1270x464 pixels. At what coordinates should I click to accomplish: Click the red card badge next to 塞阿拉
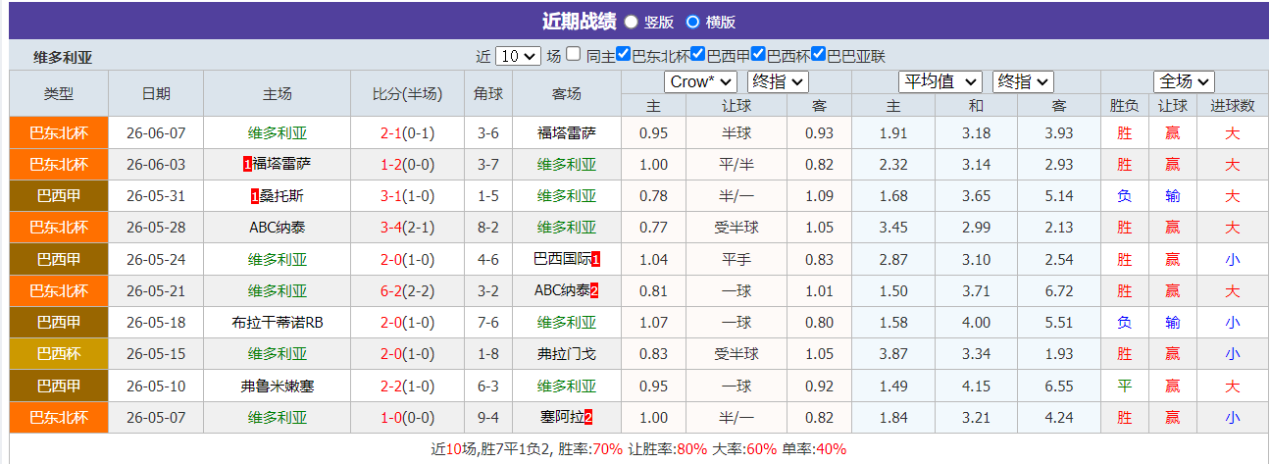pyautogui.click(x=588, y=417)
